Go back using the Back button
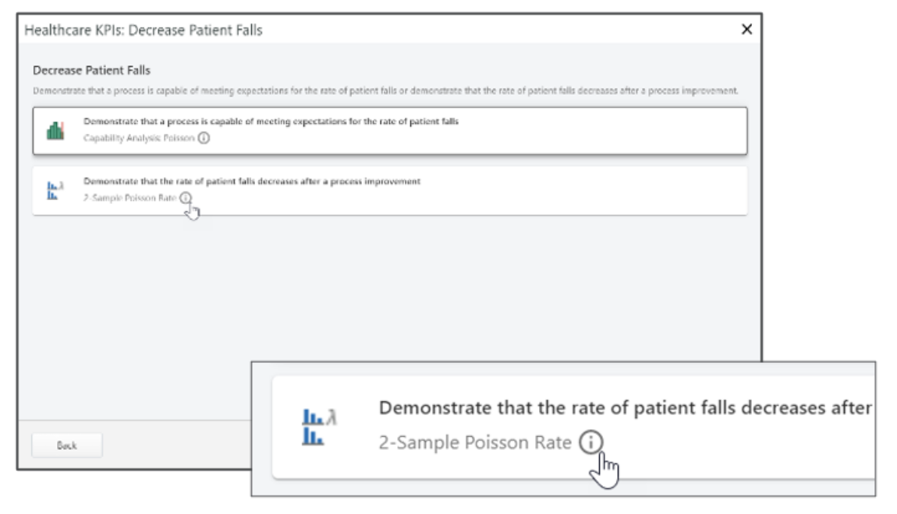This screenshot has width=897, height=514. point(67,445)
